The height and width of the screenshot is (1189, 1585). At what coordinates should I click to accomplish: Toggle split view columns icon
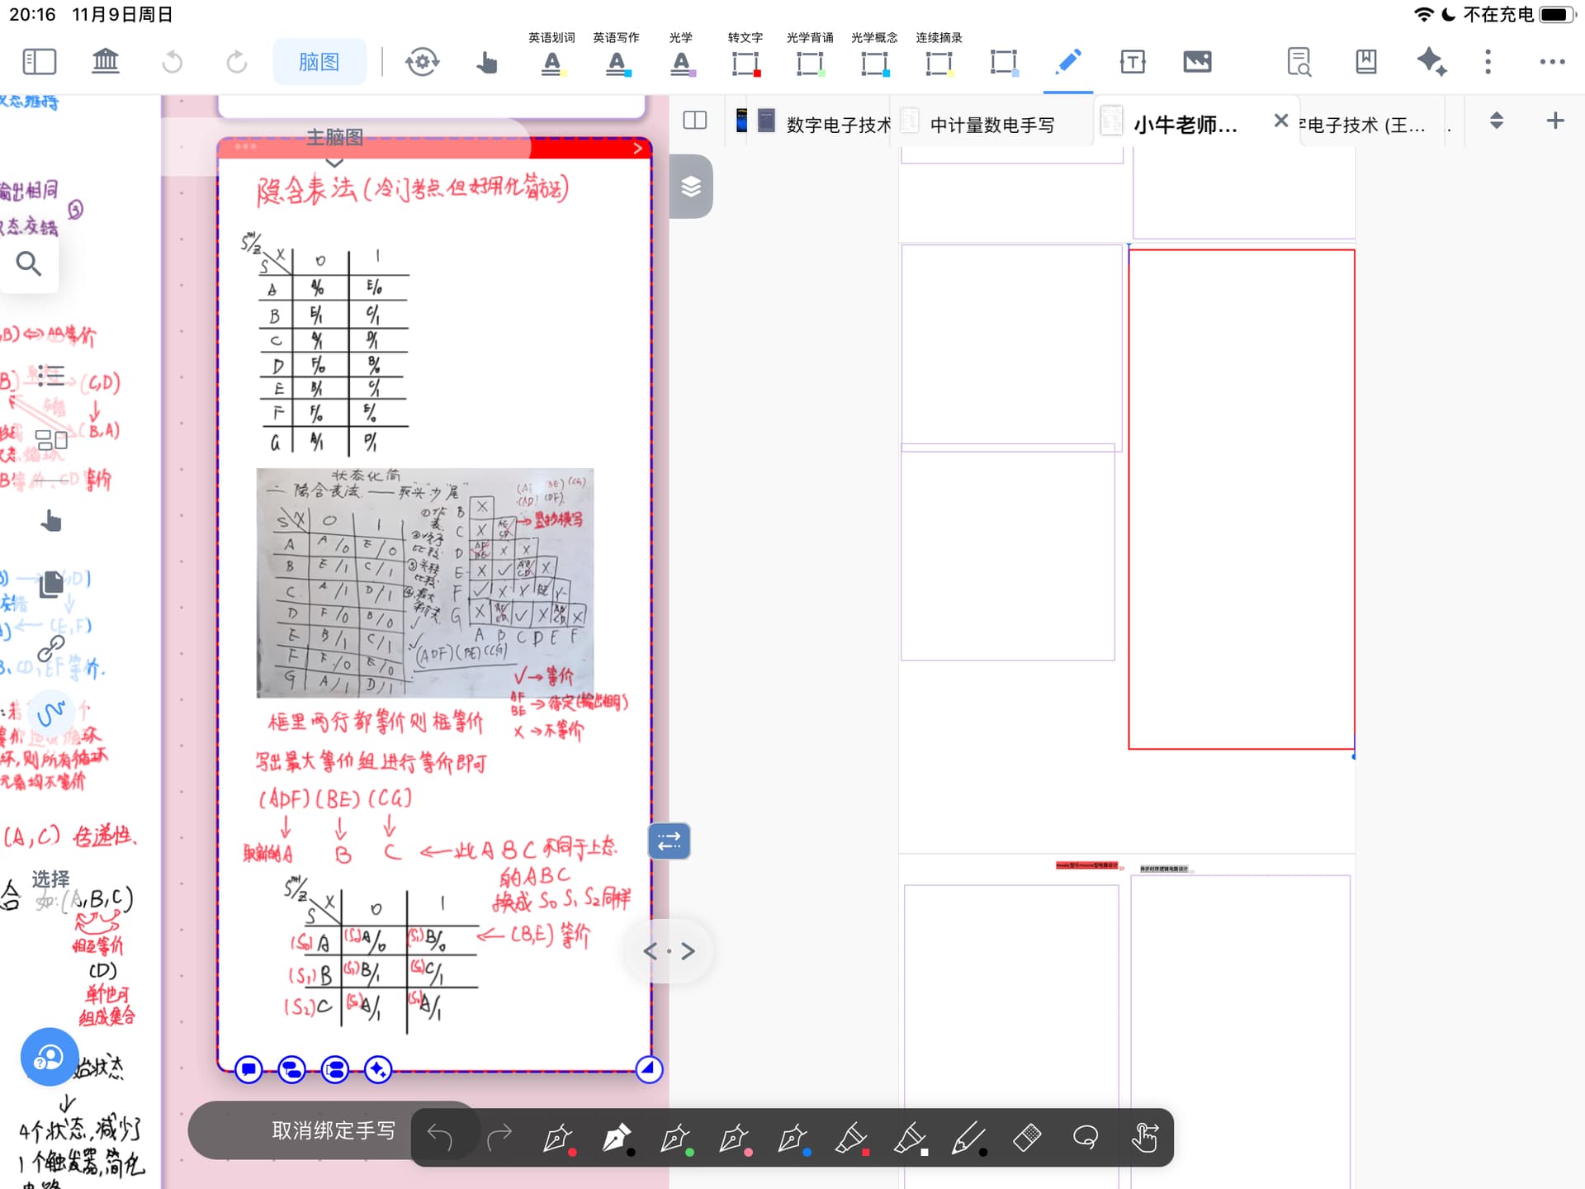695,121
